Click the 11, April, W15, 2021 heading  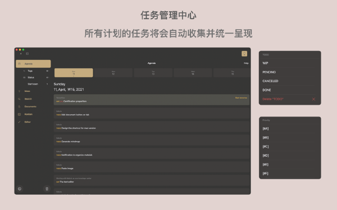[69, 90]
